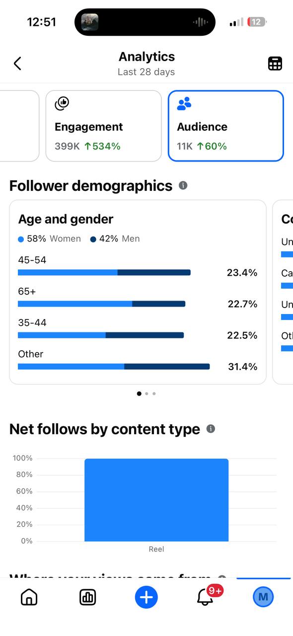Image resolution: width=293 pixels, height=636 pixels.
Task: Tap the Home icon in bottom bar
Action: 29,597
